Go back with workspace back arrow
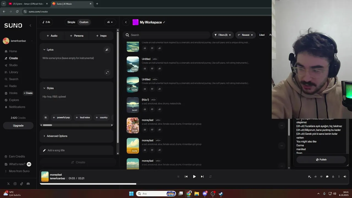The height and width of the screenshot is (198, 352). [126, 22]
